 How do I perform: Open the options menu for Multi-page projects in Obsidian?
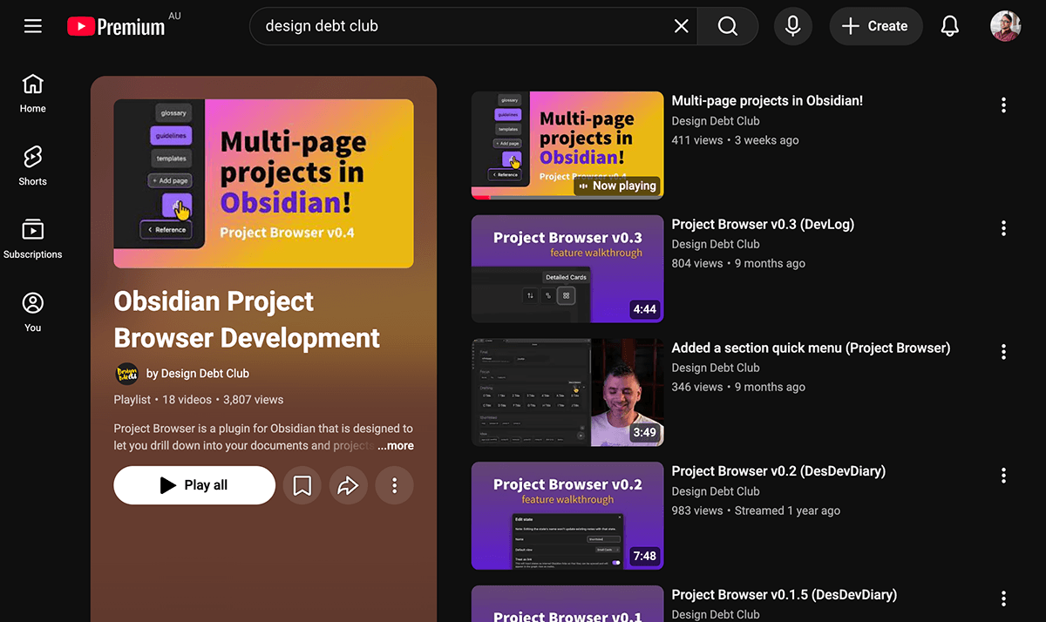coord(1003,105)
